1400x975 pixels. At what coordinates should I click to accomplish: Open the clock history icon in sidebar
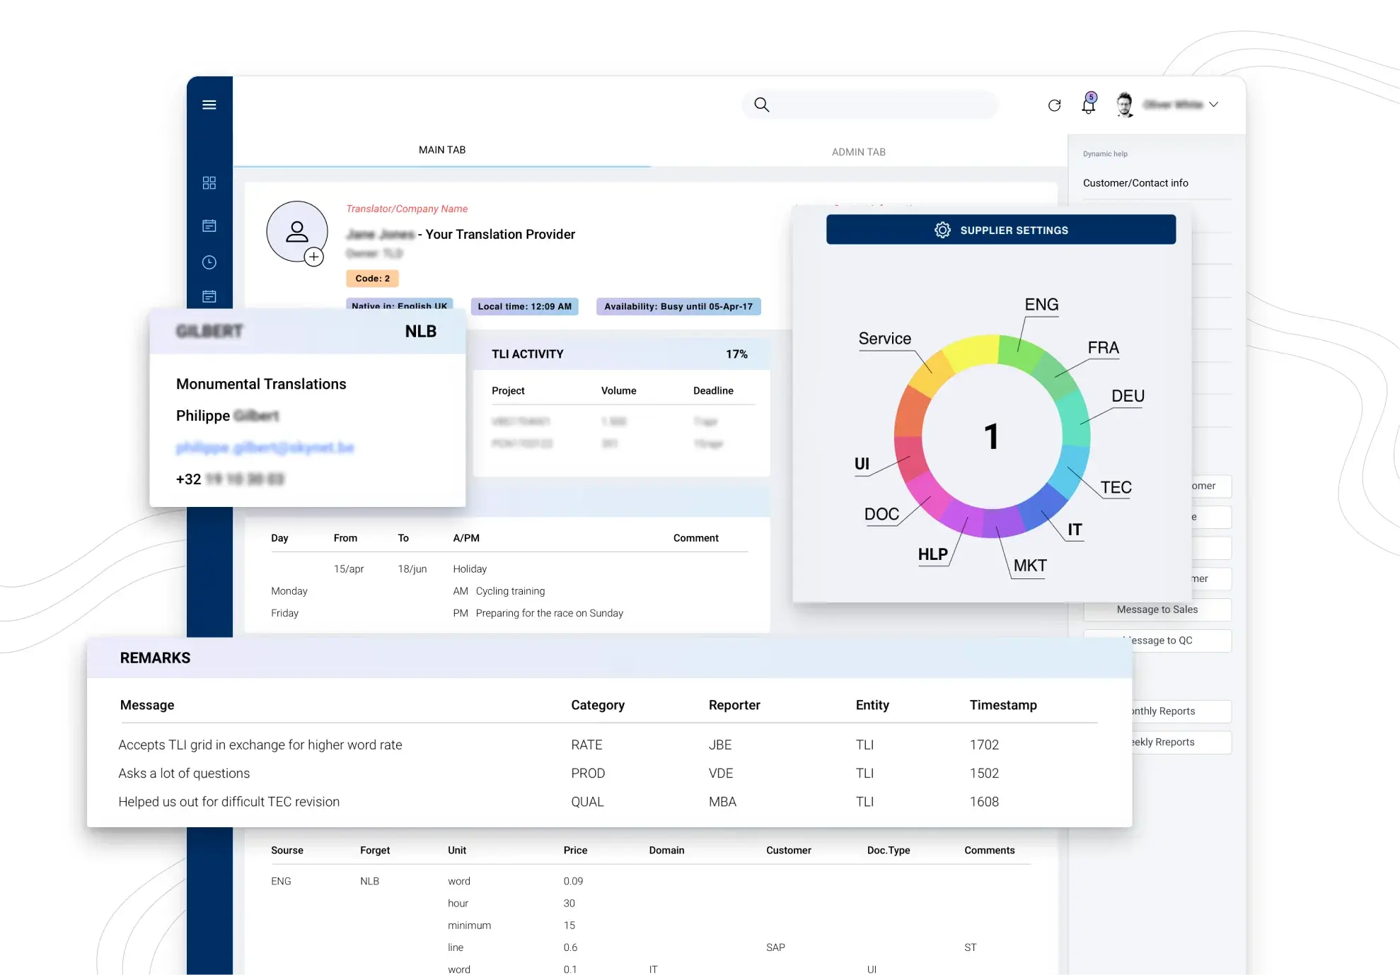pos(209,262)
